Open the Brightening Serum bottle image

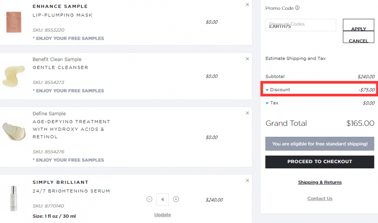point(14,199)
